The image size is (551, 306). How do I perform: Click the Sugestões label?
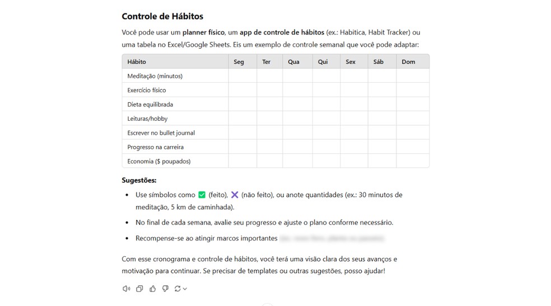tap(139, 180)
